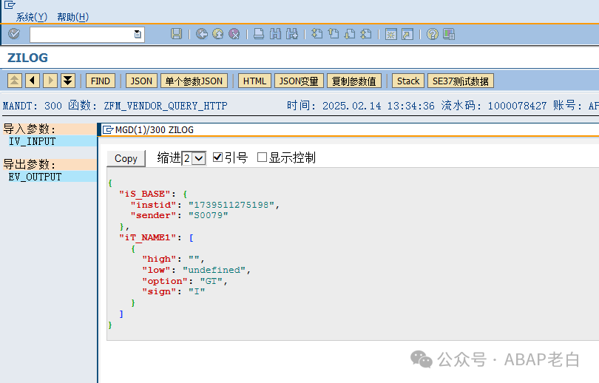Toggle the 引号 checkbox
This screenshot has height=383, width=599.
(217, 157)
